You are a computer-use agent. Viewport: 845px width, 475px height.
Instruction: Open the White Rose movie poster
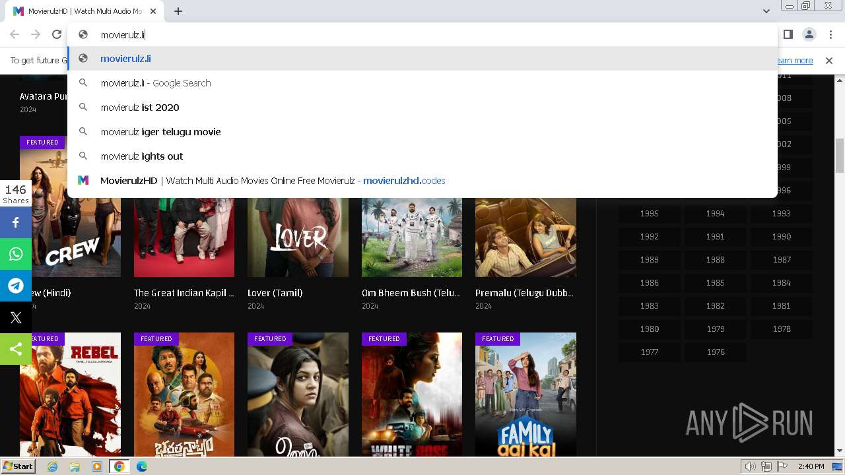click(x=412, y=395)
